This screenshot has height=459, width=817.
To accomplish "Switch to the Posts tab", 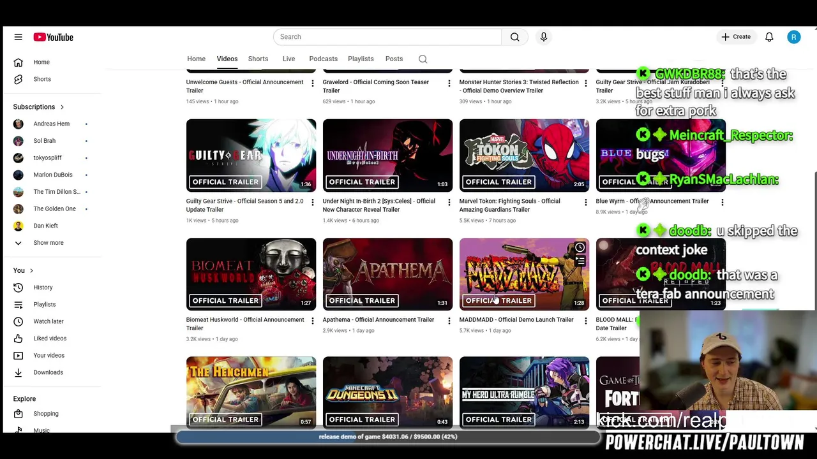I will coord(394,59).
